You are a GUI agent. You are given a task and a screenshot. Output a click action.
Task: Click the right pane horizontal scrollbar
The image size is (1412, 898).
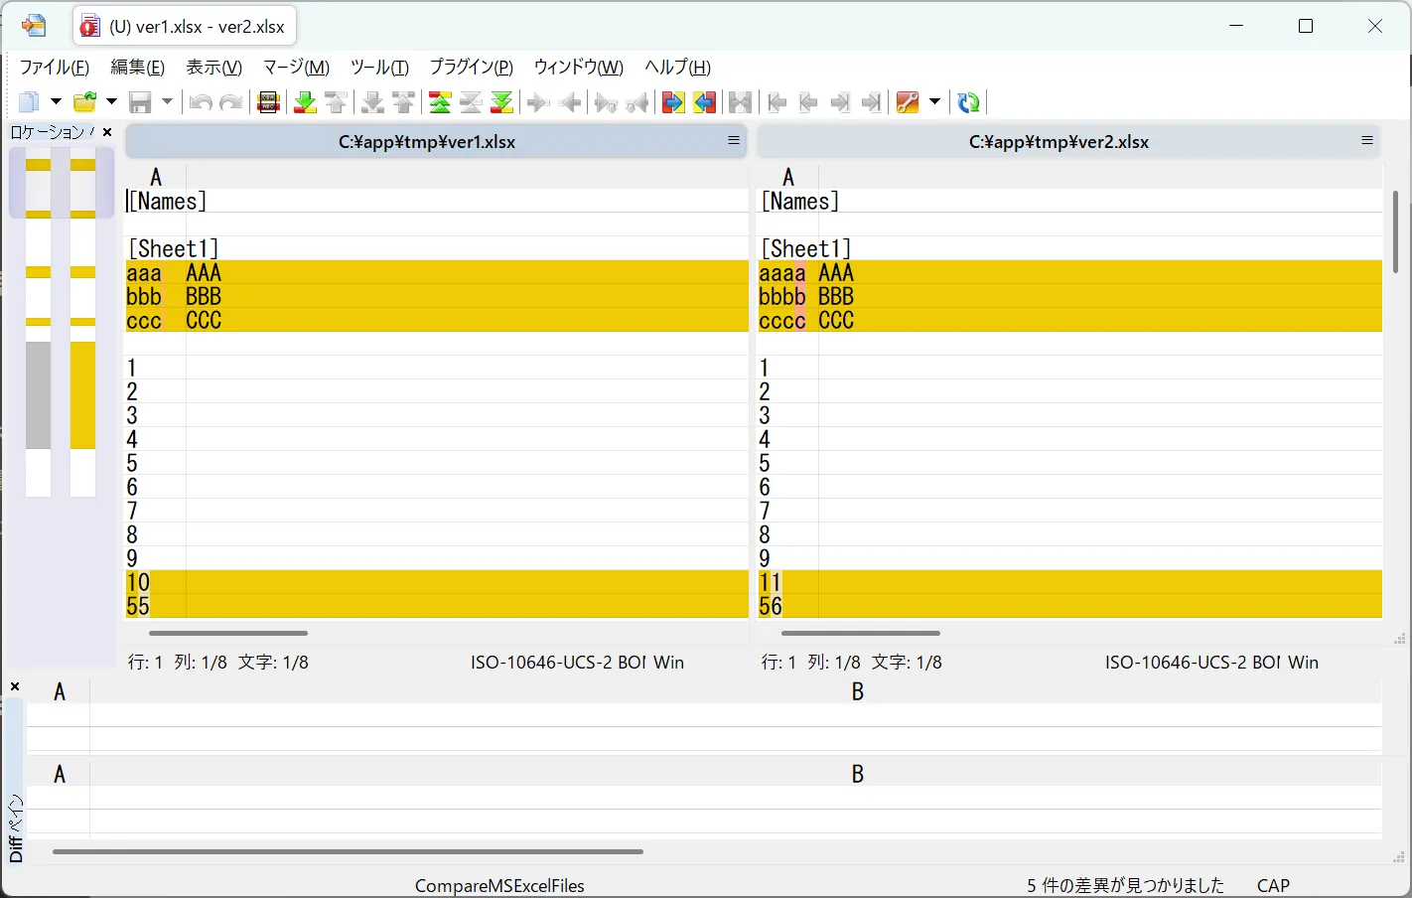click(x=861, y=633)
